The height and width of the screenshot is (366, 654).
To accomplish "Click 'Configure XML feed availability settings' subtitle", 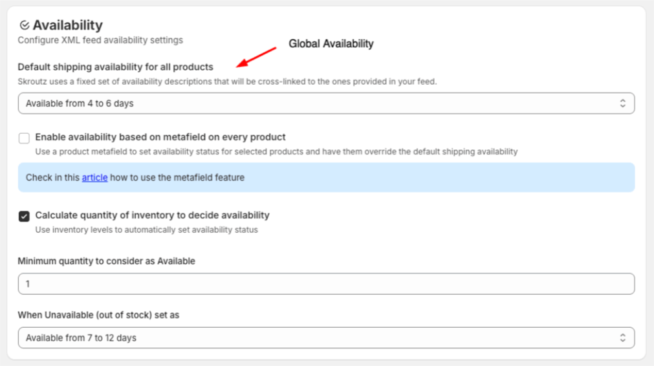I will [100, 40].
